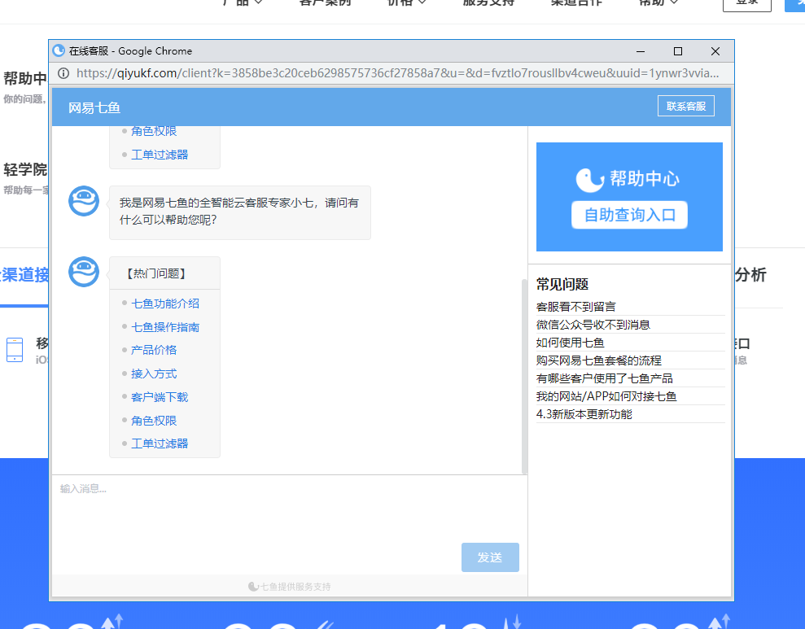The height and width of the screenshot is (629, 805).
Task: Open 工单过滤器 link in top message
Action: tap(160, 155)
